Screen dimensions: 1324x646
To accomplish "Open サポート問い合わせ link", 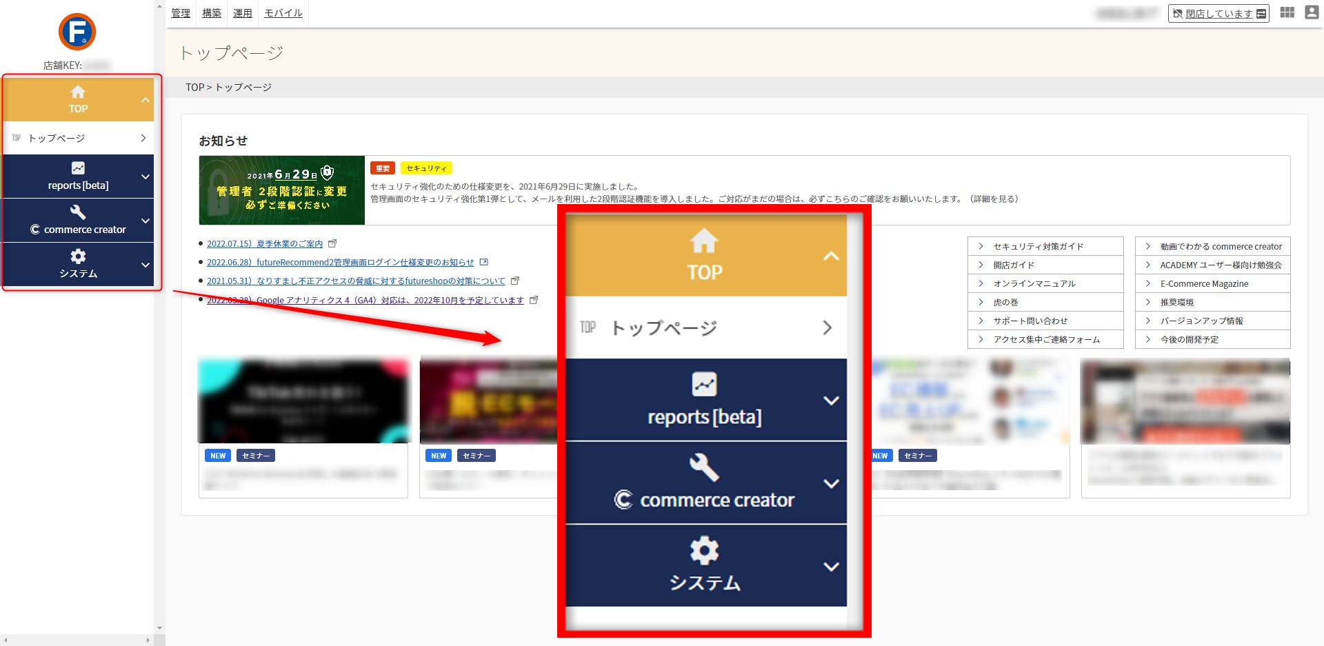I will click(x=1045, y=321).
